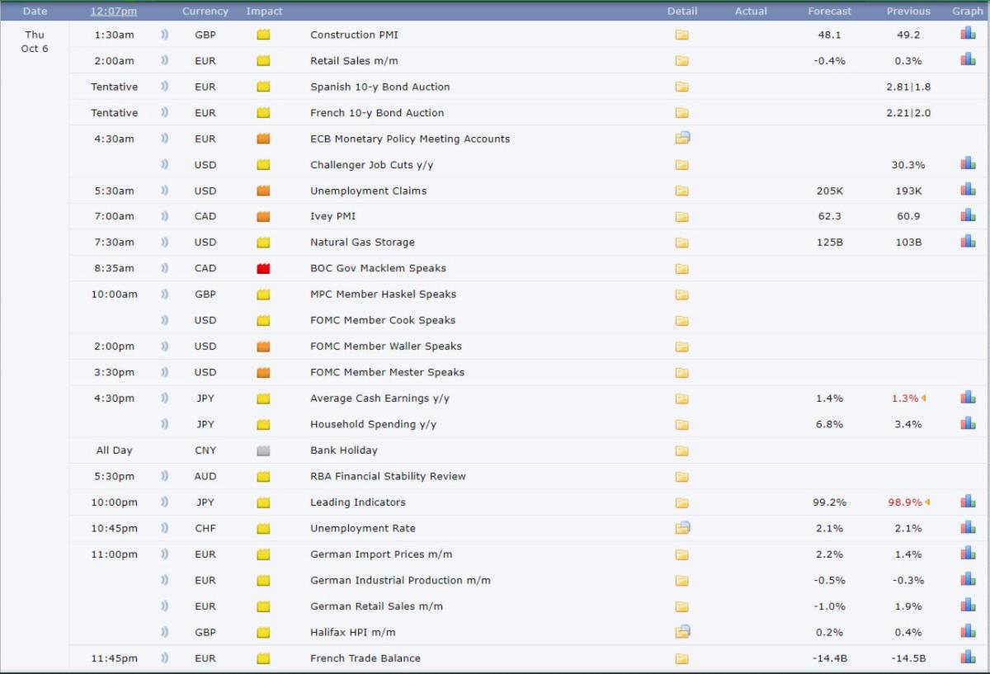Click the Impact column header

point(264,12)
